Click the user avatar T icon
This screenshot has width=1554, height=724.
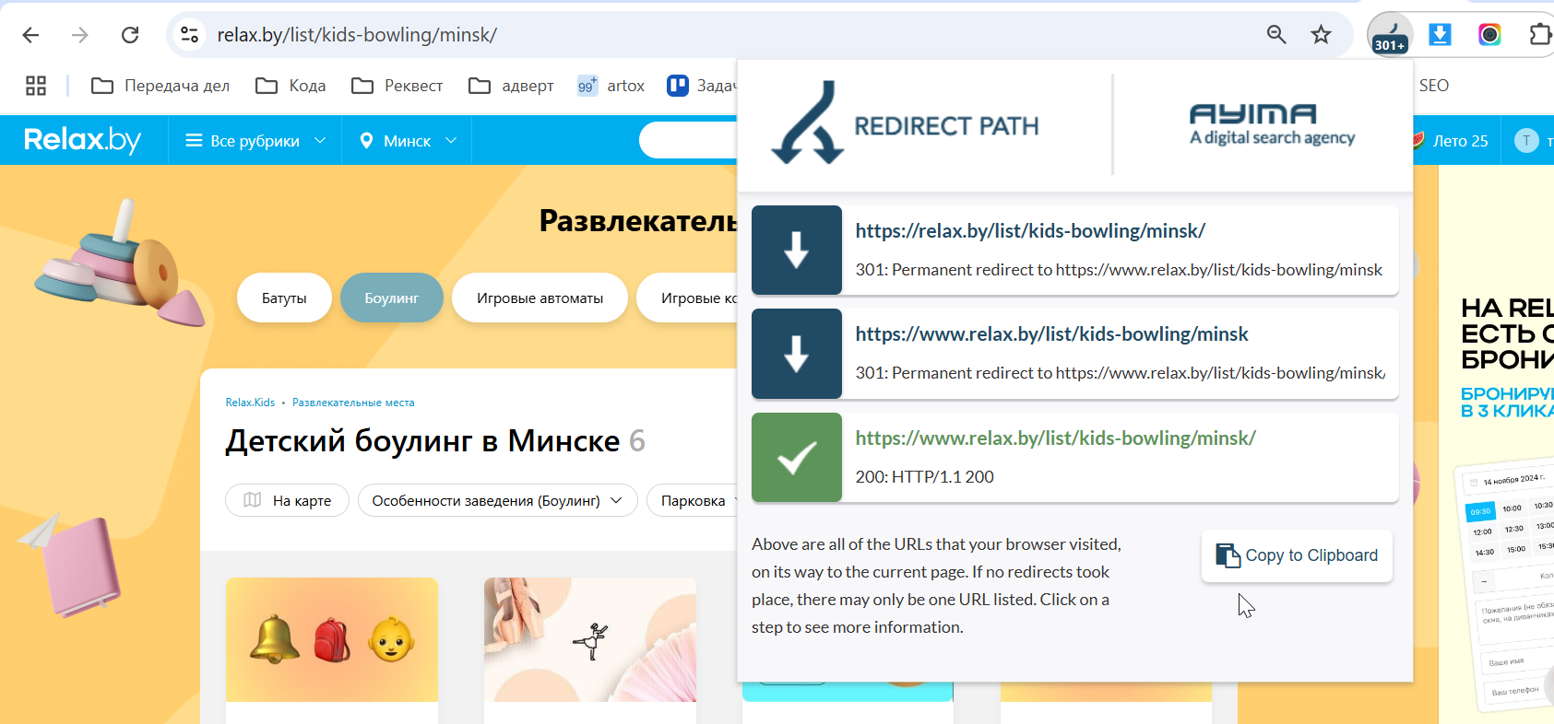1526,141
